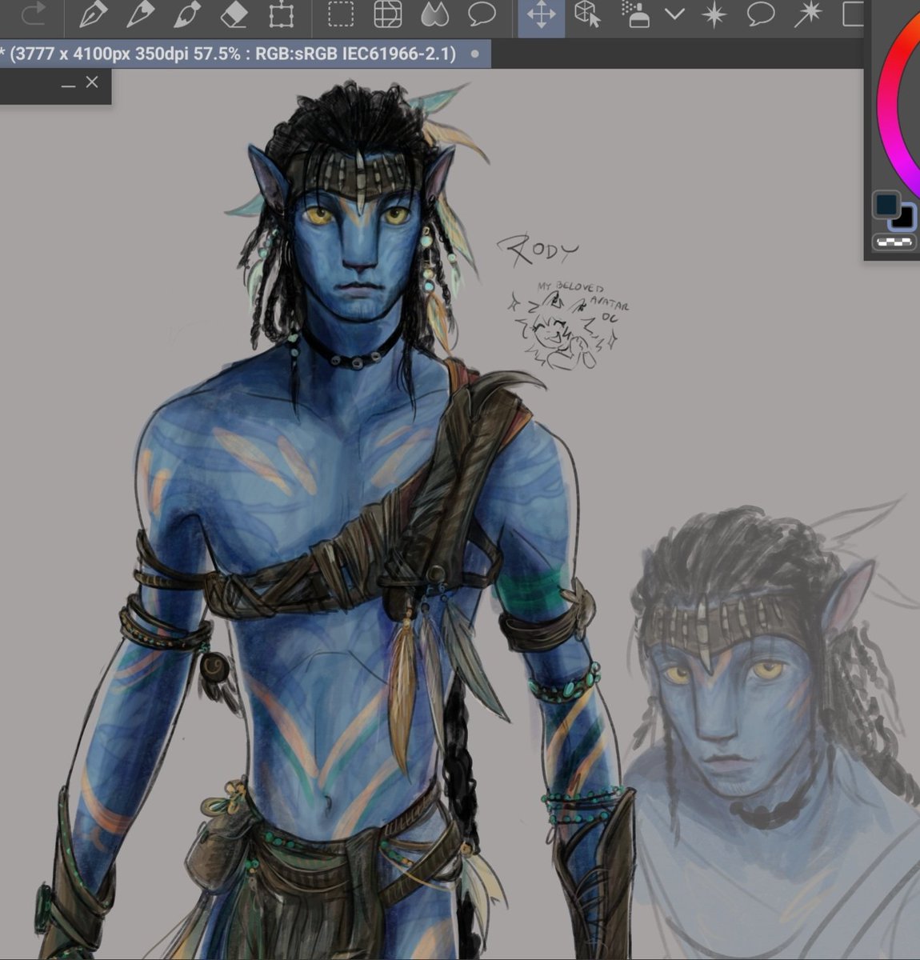Click the square icon at toolbar's right end
The height and width of the screenshot is (960, 920).
(x=853, y=15)
